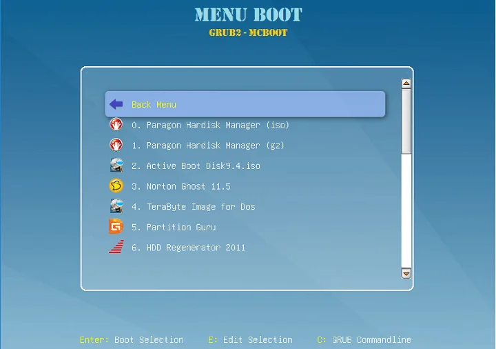
Task: Select the Back Menu entry
Action: [154, 105]
